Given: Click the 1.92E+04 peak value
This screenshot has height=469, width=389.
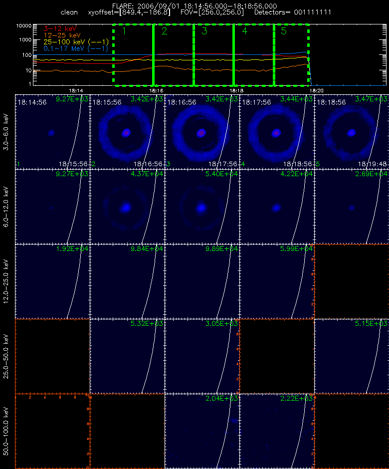Looking at the screenshot, I should coord(72,248).
